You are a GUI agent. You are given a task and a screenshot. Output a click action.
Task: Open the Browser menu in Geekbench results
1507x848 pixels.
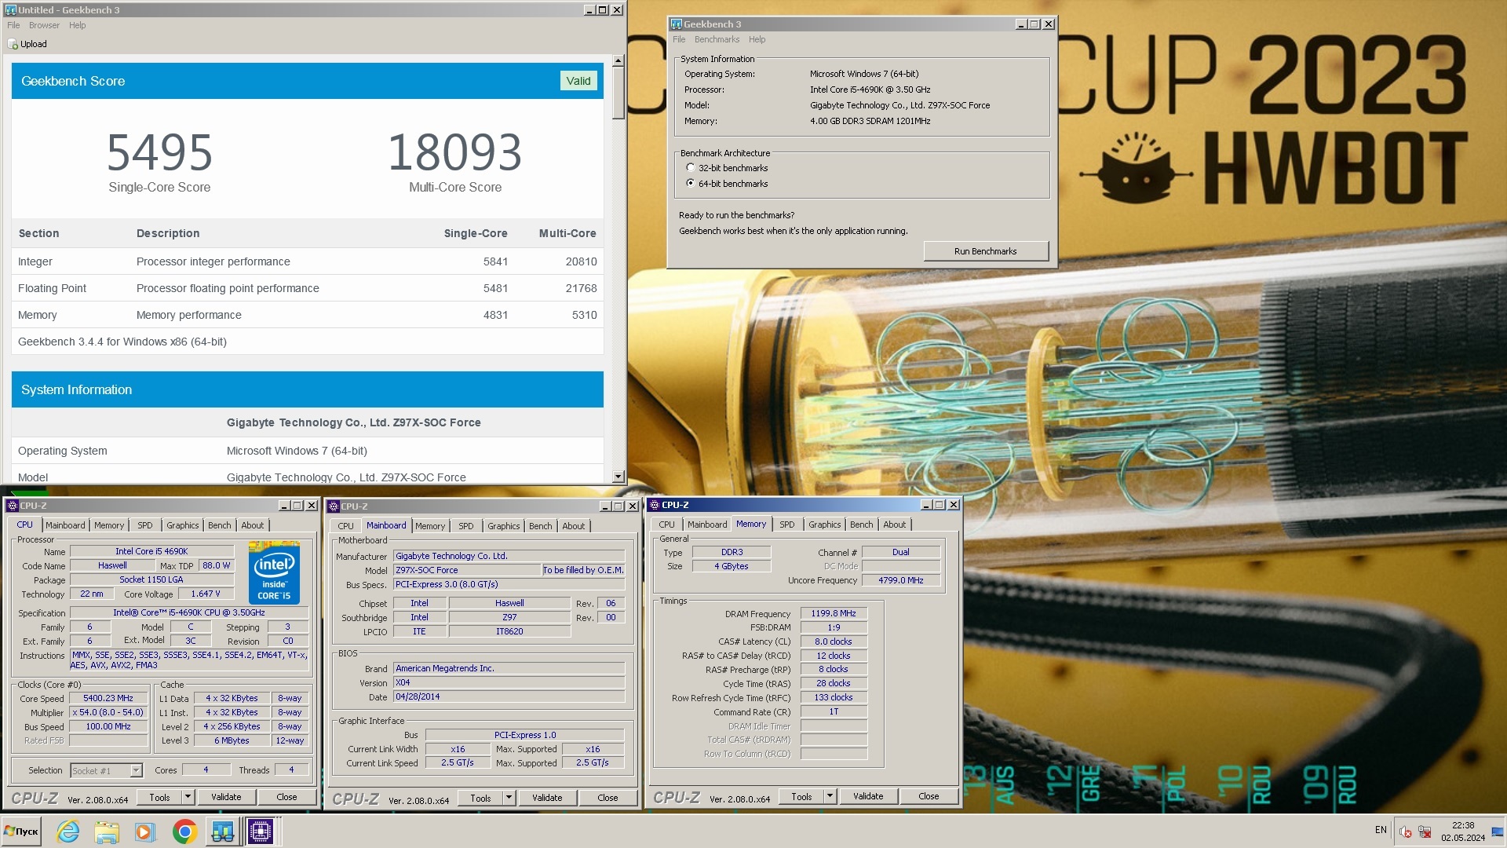point(44,25)
